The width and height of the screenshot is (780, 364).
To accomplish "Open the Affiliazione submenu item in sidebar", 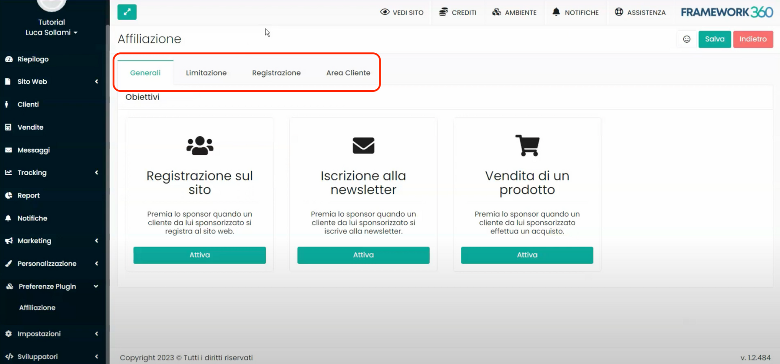I will pos(37,308).
